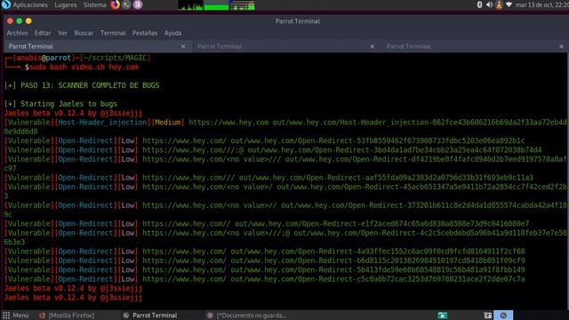
Task: Click the 'PASO 13: SCANNER COMPLETO DE BUGS' line
Action: pos(82,85)
